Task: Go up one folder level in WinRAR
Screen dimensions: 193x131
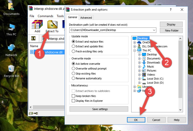Action: (x=33, y=38)
